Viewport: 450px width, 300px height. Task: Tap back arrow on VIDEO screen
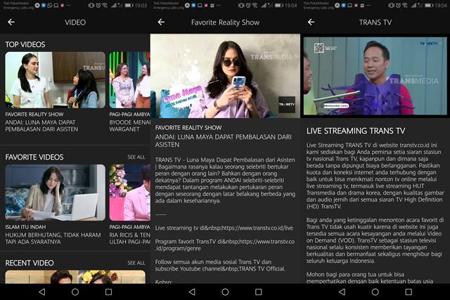tap(11, 22)
